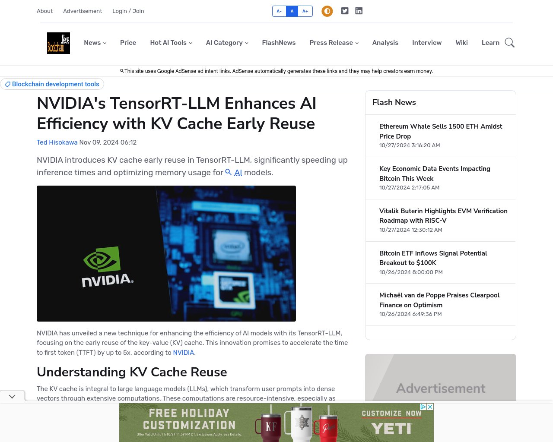Open the Twitter profile icon

click(345, 11)
